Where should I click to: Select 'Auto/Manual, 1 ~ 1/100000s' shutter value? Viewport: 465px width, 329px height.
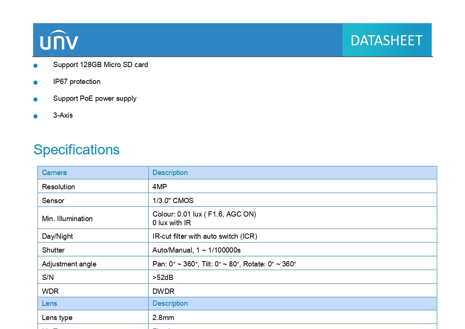point(196,250)
